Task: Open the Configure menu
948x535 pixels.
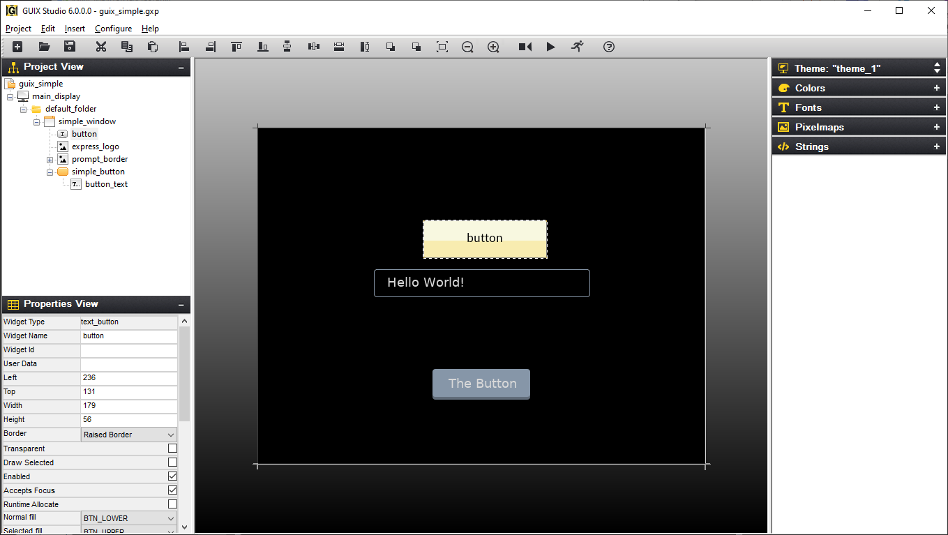Action: click(113, 29)
